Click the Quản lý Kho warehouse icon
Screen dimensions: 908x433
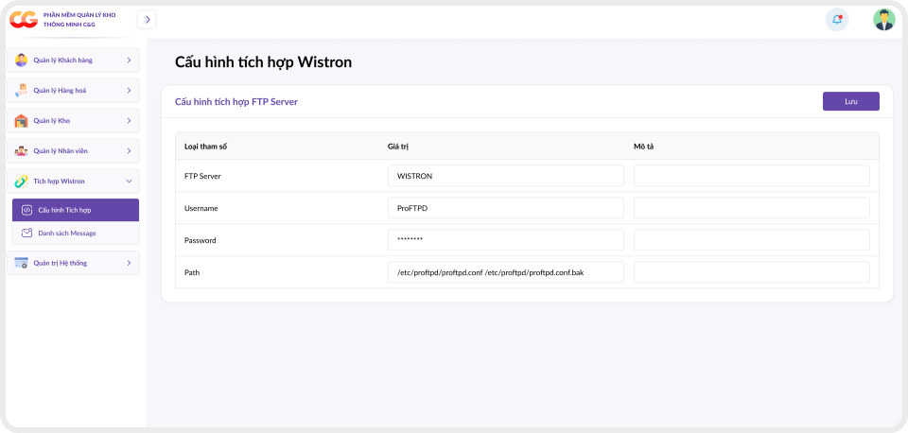tap(22, 120)
